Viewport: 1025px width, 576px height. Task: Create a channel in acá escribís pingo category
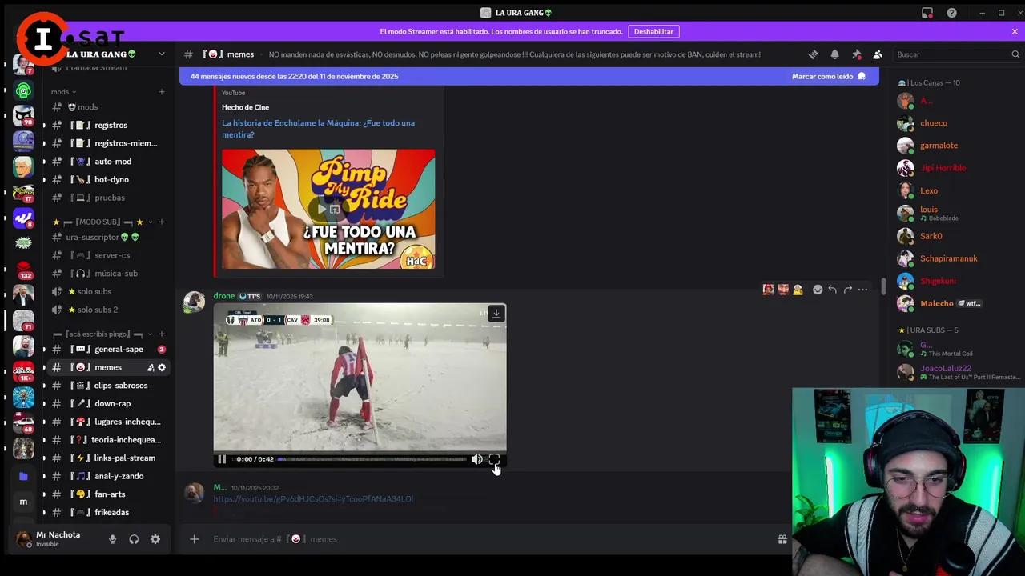coord(161,334)
